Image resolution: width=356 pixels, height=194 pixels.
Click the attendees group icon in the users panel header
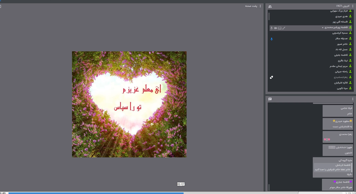(270, 6)
